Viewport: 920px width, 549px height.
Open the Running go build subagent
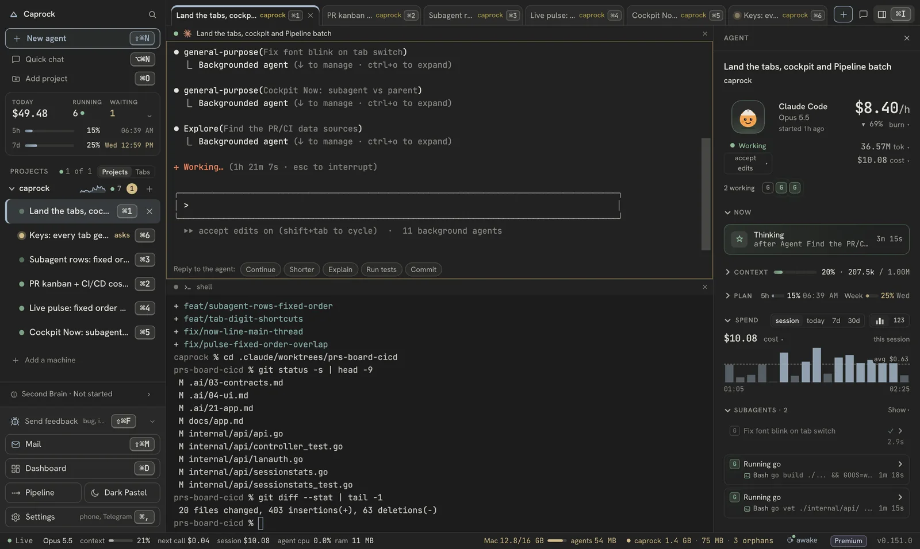pyautogui.click(x=816, y=469)
